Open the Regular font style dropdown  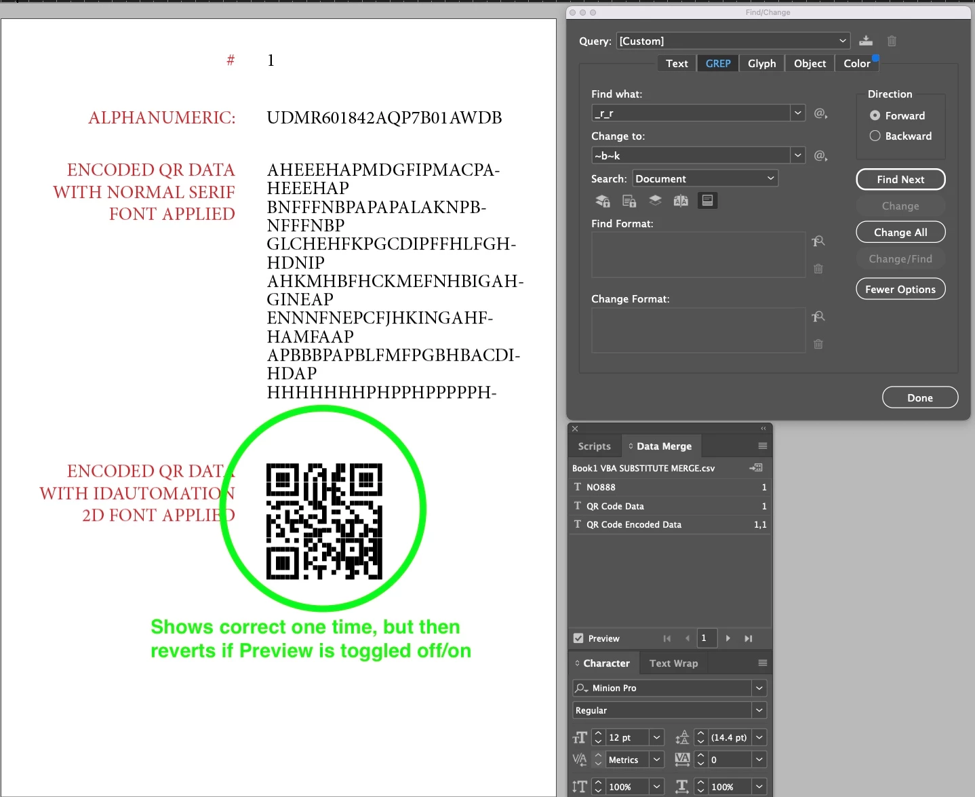point(759,710)
